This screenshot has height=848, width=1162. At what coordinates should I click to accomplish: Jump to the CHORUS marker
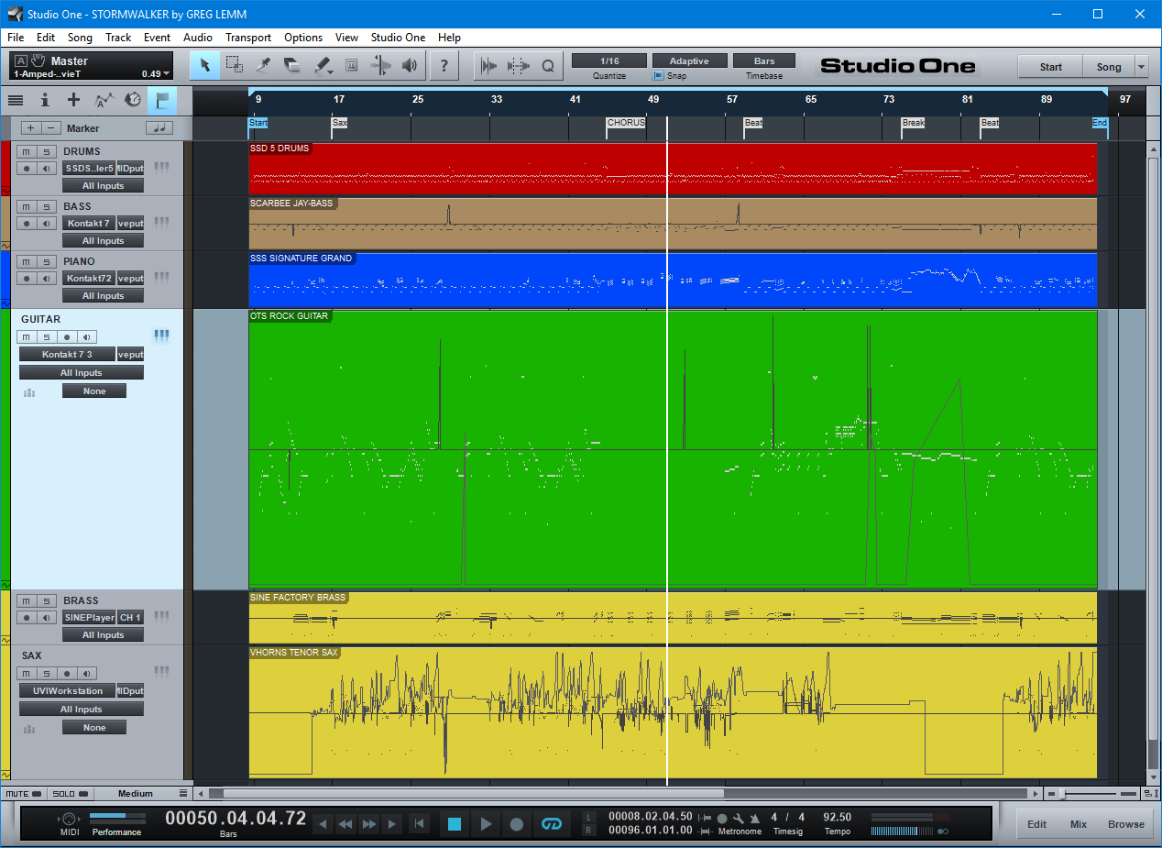pos(626,123)
